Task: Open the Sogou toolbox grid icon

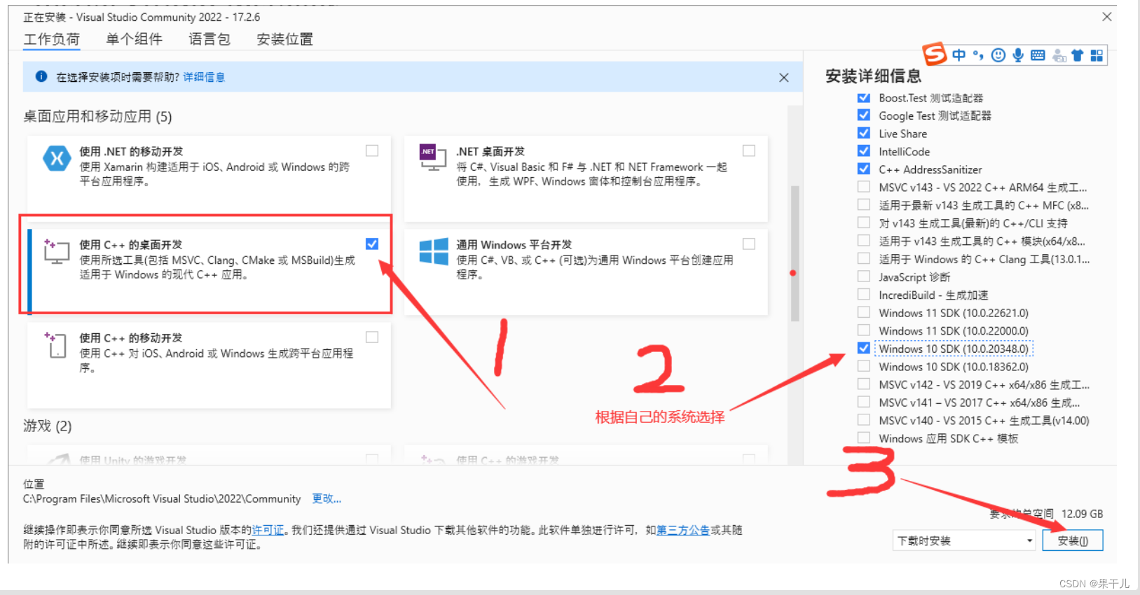Action: (1097, 55)
